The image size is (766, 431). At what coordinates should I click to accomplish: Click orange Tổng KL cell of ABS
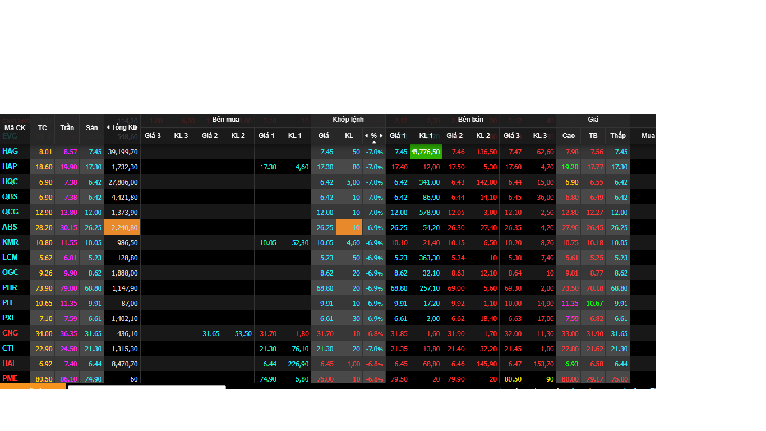point(122,227)
